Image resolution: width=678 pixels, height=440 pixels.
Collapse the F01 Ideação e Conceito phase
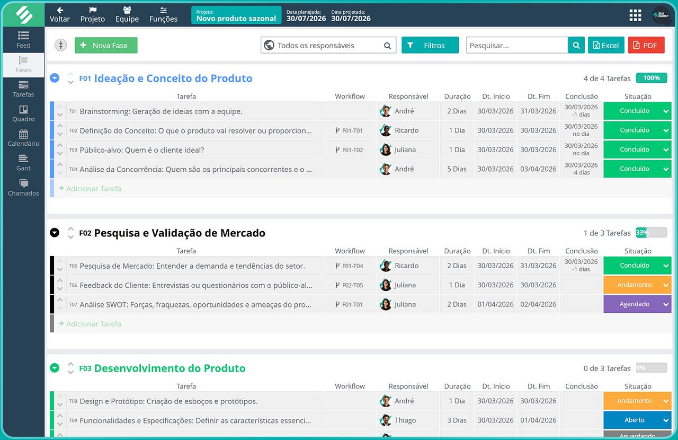coord(55,78)
